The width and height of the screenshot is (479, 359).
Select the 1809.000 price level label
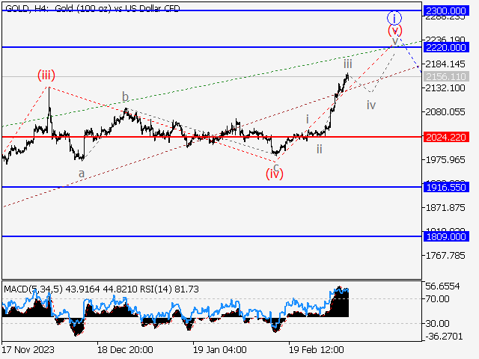coord(445,236)
